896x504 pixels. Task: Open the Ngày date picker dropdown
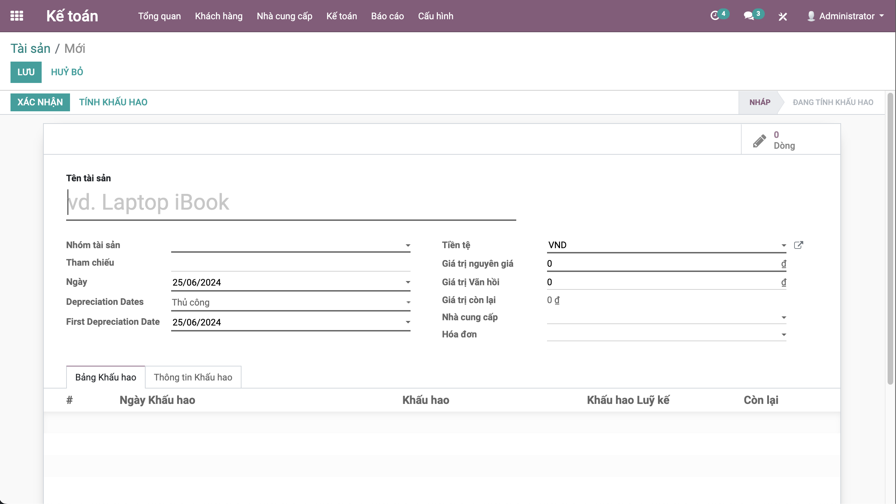tap(408, 282)
